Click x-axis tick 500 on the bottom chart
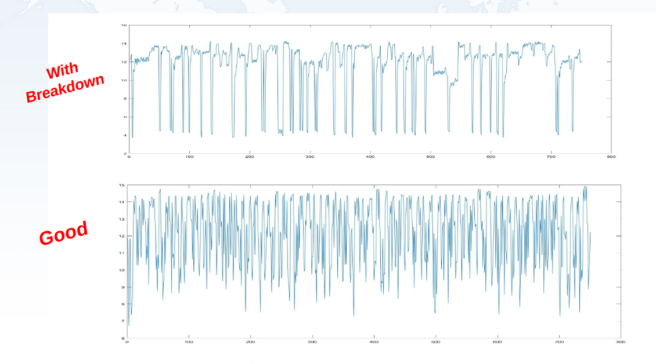The image size is (656, 364). point(435,342)
